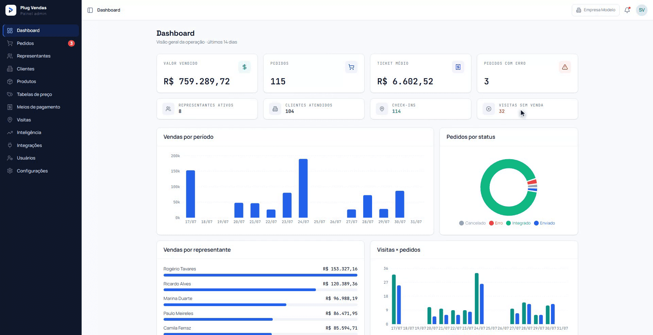Viewport: 653px width, 335px height.
Task: Go to Representantes in the sidebar
Action: click(41, 56)
